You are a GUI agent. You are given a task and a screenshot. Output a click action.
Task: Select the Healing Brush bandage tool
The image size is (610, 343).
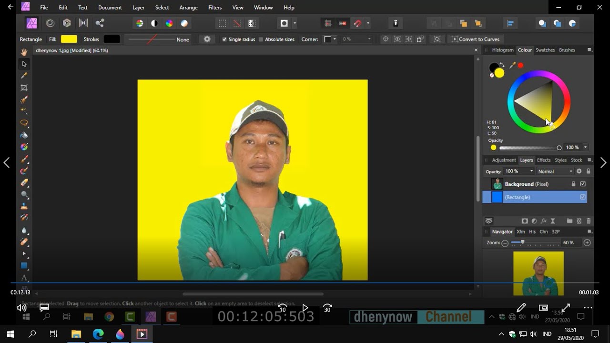click(x=24, y=242)
